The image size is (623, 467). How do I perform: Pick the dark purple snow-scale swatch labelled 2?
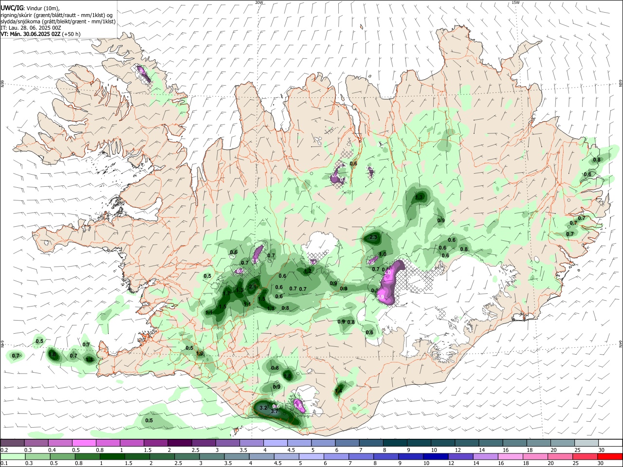click(180, 443)
